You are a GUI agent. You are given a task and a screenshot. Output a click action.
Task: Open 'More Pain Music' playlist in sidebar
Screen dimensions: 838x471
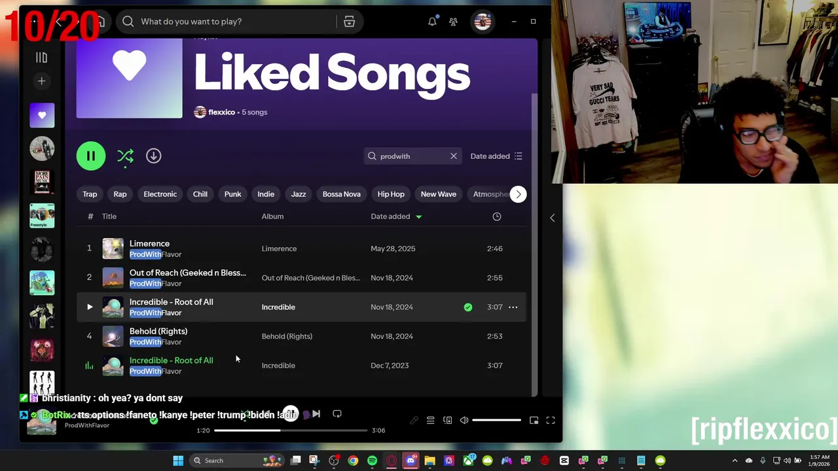[42, 182]
